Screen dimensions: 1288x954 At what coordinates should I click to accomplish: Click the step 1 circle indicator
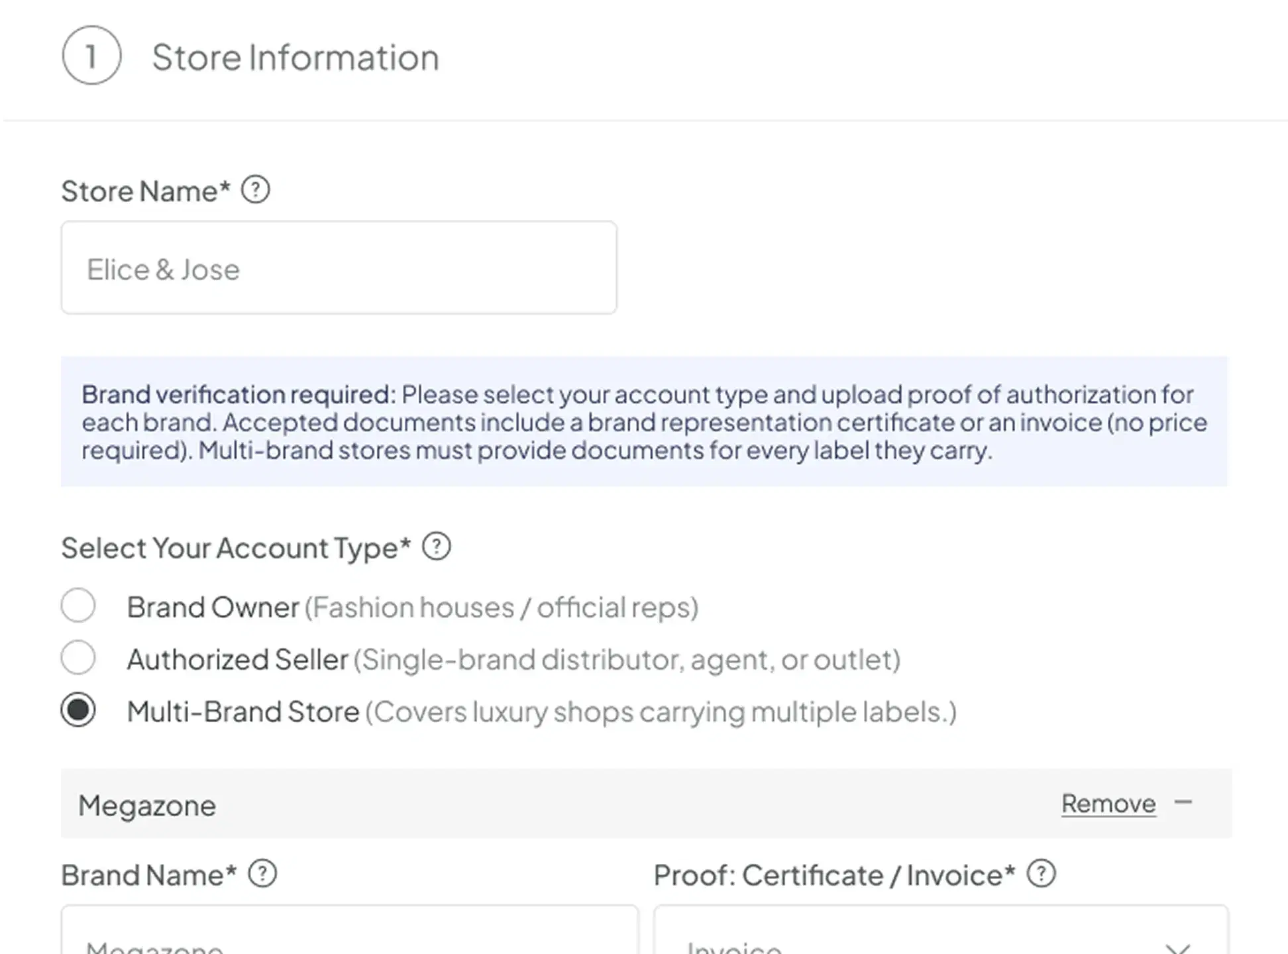tap(93, 56)
